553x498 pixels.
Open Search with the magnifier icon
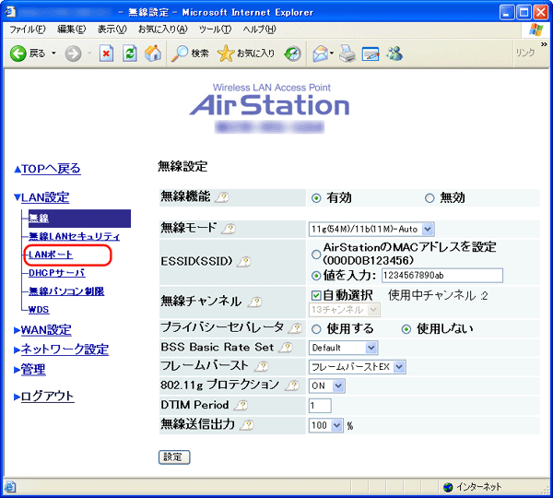[179, 53]
